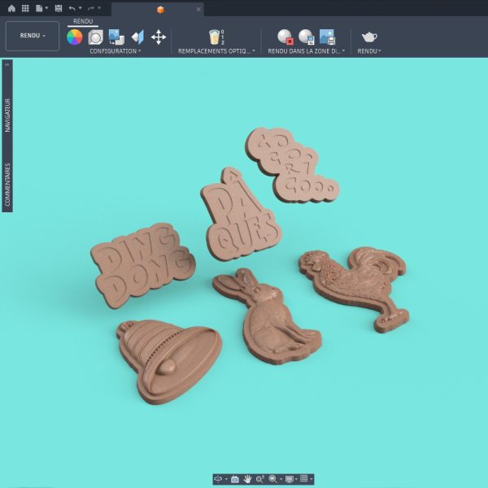
Task: Close the open document tab
Action: pyautogui.click(x=198, y=9)
